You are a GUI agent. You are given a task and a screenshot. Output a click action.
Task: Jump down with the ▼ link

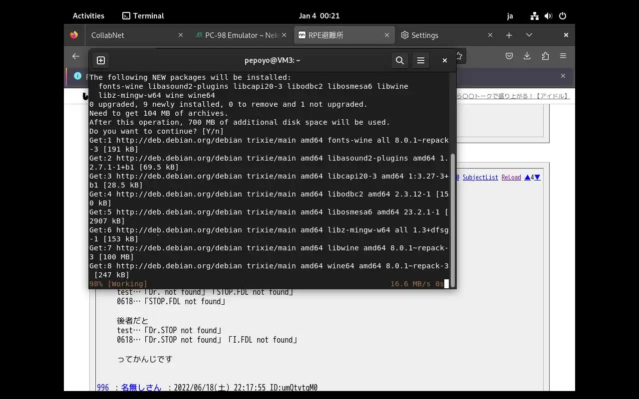(x=537, y=178)
